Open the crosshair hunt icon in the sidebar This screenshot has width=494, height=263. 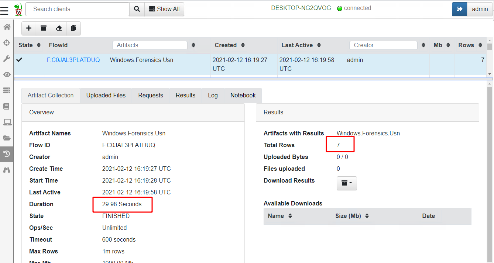coord(7,43)
